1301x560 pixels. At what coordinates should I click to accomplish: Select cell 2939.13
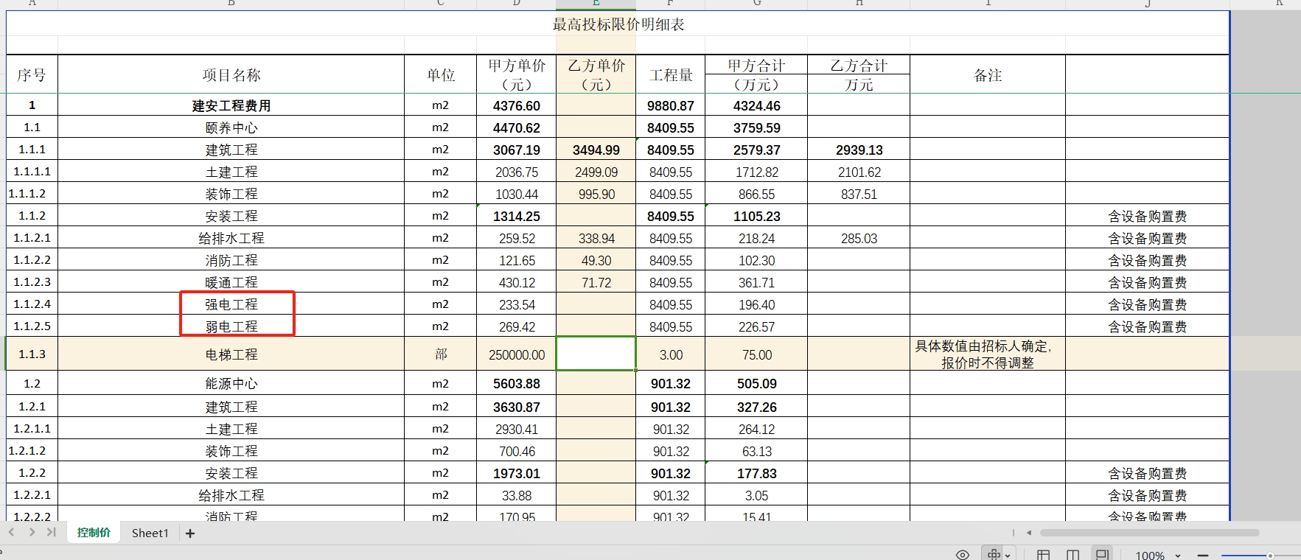click(x=859, y=150)
